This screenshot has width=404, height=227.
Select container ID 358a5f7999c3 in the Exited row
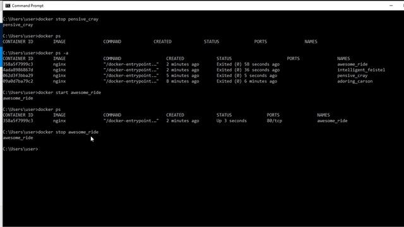[18, 64]
